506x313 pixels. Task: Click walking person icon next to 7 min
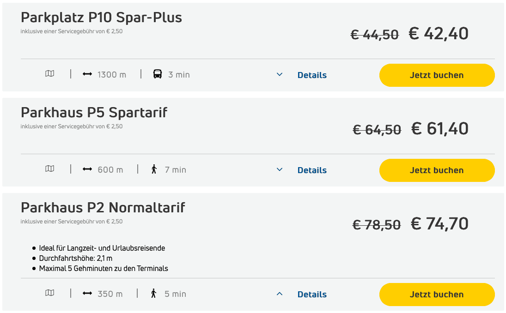point(154,169)
